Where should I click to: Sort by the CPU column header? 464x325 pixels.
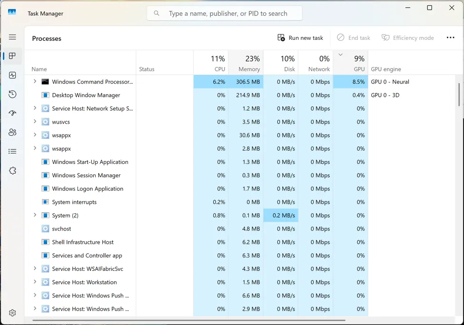pos(211,63)
